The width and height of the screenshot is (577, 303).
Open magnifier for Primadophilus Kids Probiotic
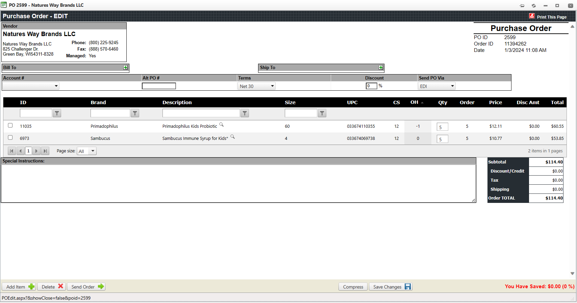(222, 125)
